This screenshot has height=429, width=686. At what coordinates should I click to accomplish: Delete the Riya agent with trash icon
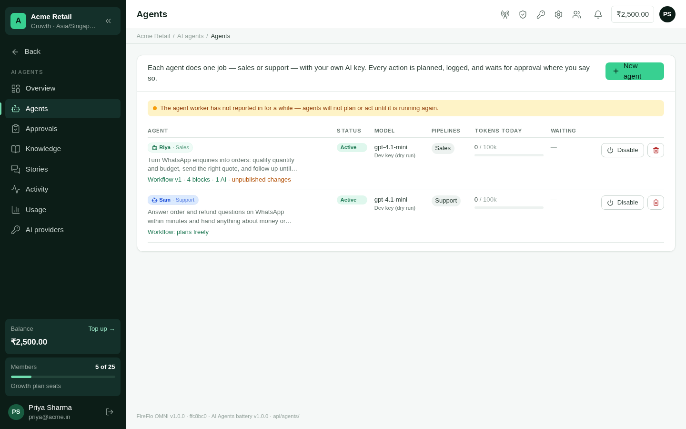(656, 150)
